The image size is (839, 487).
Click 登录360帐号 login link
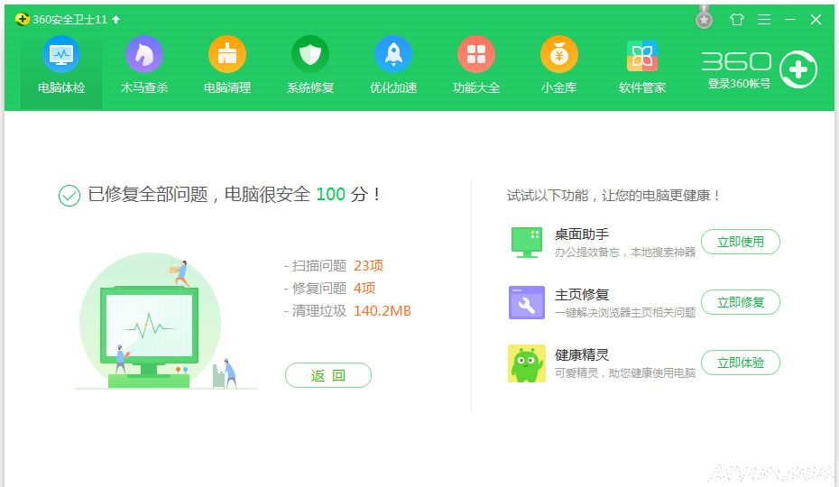(739, 84)
